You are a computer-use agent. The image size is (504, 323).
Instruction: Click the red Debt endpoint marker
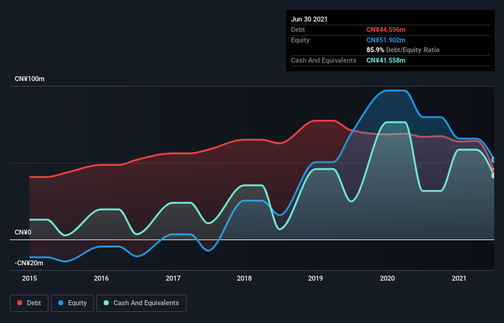tap(494, 171)
